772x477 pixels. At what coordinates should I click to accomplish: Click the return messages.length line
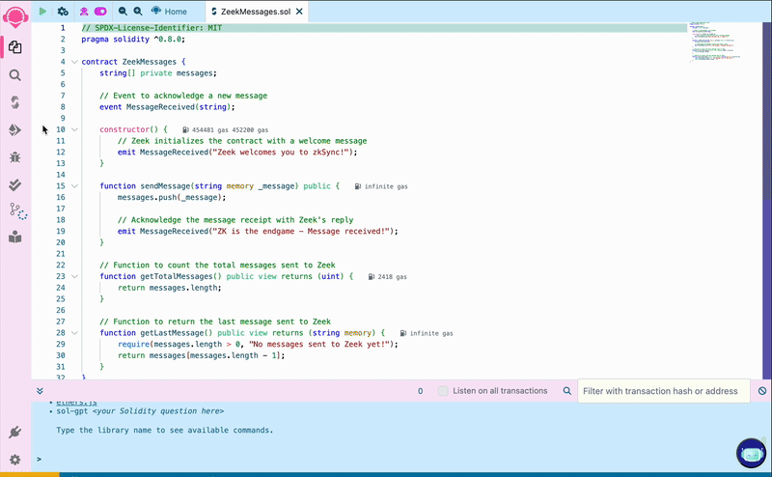(170, 288)
